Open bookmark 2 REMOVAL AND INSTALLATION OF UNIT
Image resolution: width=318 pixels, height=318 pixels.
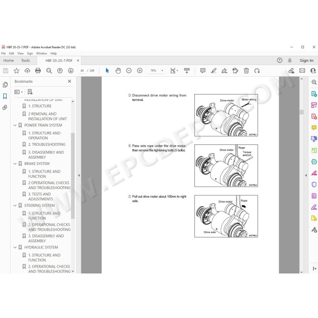coord(47,116)
